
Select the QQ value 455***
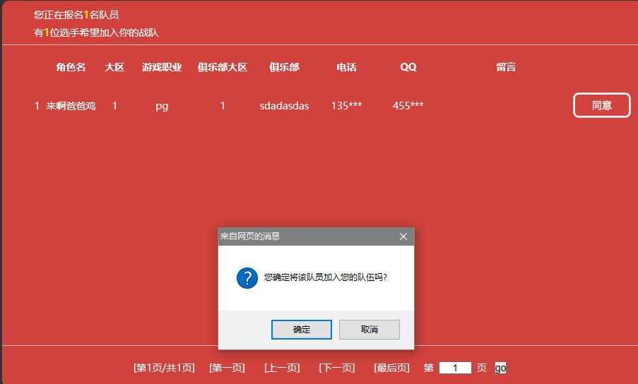click(x=408, y=106)
